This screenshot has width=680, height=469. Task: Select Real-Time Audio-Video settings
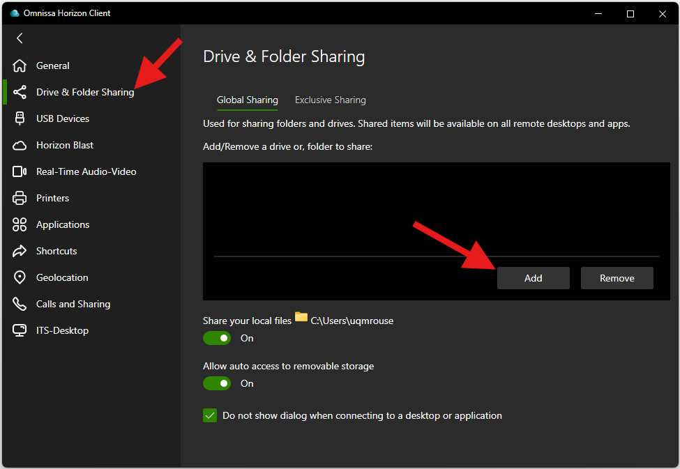coord(86,171)
